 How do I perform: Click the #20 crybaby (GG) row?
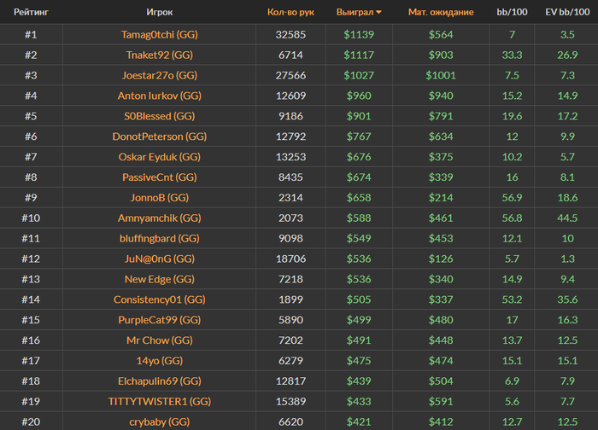pyautogui.click(x=159, y=421)
